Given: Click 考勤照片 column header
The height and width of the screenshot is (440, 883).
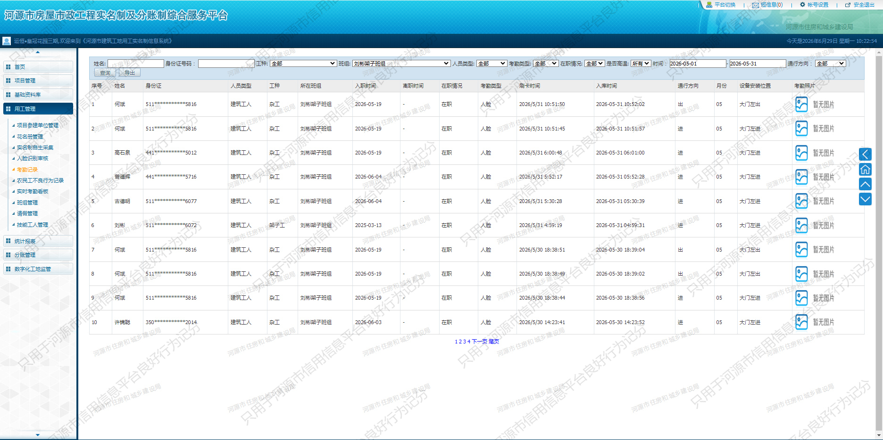Looking at the screenshot, I should (x=804, y=86).
